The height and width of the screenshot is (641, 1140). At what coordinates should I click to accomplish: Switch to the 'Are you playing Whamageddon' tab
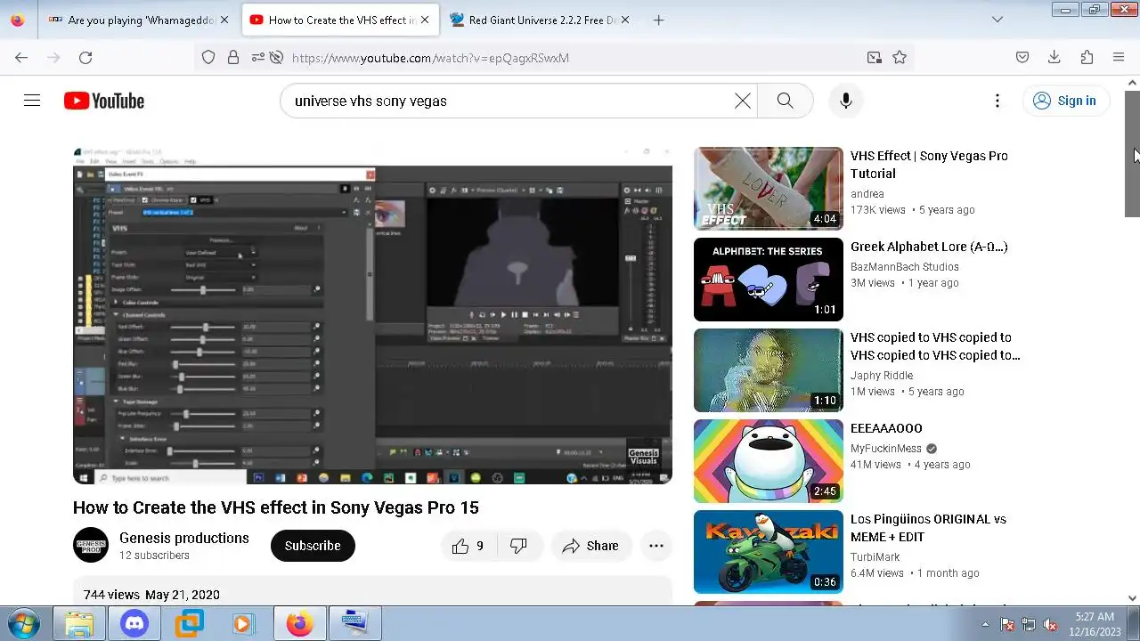point(141,20)
